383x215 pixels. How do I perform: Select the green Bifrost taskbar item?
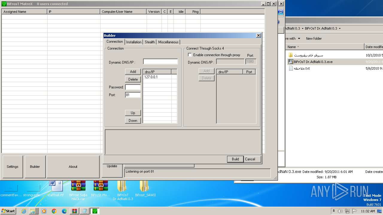[x=95, y=211]
